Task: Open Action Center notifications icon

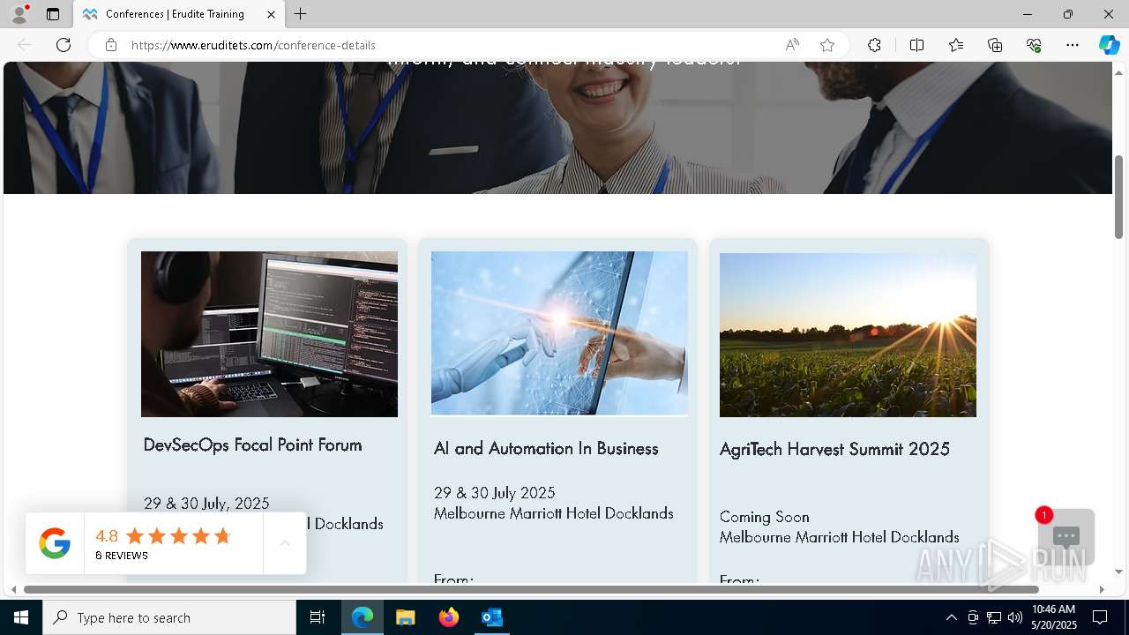Action: [x=1100, y=617]
